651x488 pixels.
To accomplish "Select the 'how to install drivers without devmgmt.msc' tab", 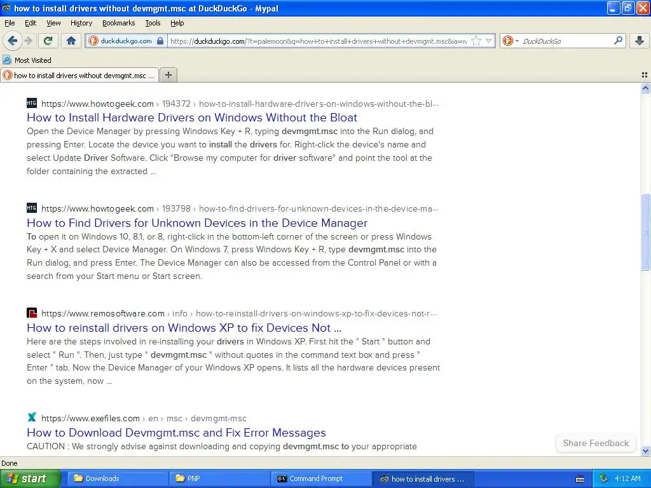I will point(79,75).
